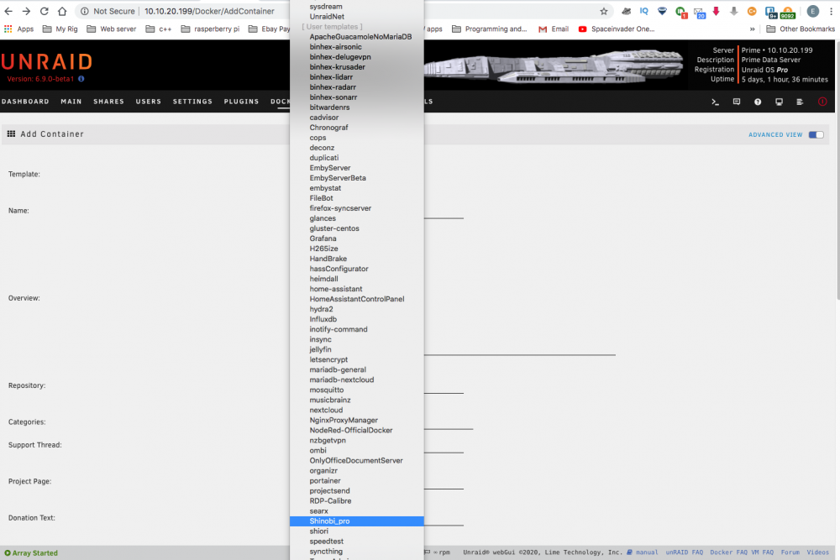This screenshot has width=840, height=560.
Task: Click the UNRAID logo
Action: [x=46, y=62]
